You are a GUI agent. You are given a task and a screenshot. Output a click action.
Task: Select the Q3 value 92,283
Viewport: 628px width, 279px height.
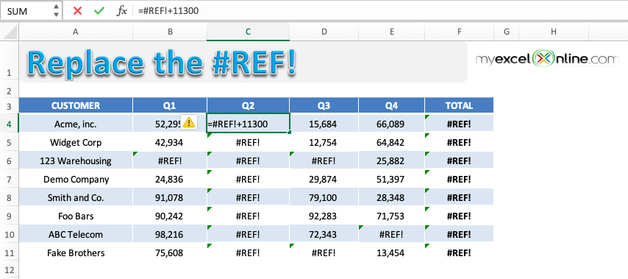pos(324,216)
